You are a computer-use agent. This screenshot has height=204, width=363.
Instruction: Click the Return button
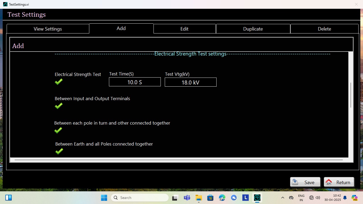[339, 182]
